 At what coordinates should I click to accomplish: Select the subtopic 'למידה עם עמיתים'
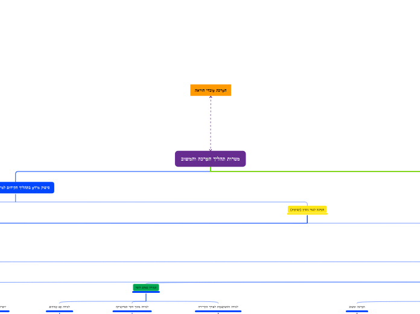point(60,307)
